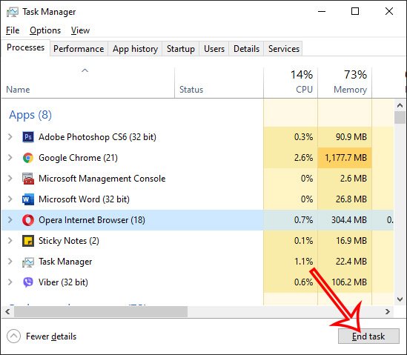Screen dimensions: 407x355
Task: Click the horizontal scrollbar thumb
Action: point(101,311)
